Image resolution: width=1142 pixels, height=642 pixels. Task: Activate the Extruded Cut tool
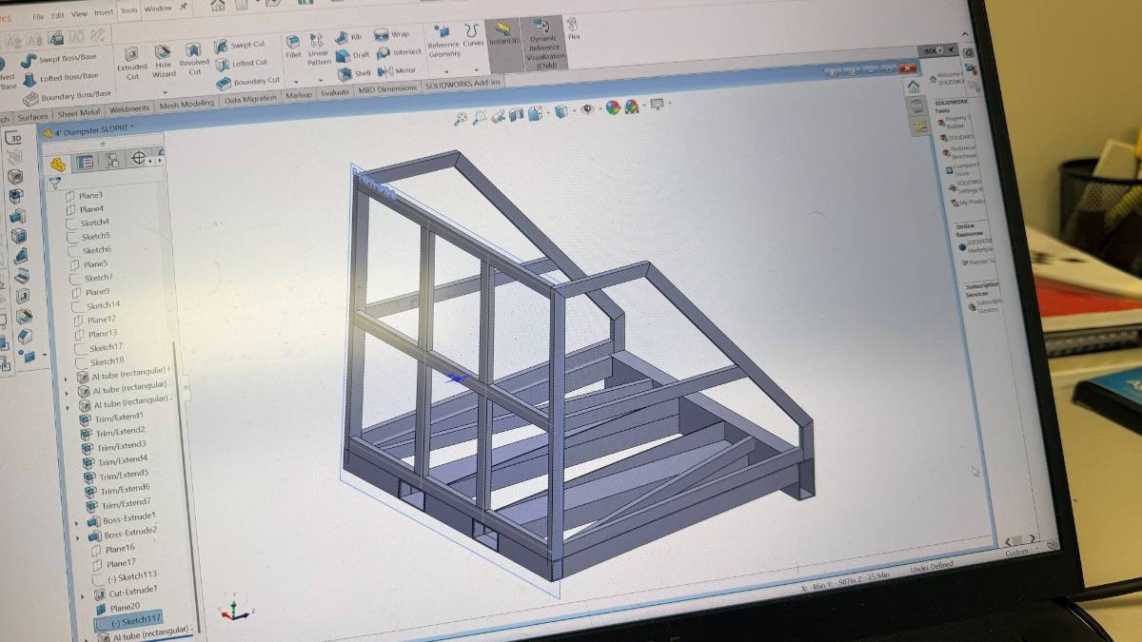pyautogui.click(x=131, y=62)
